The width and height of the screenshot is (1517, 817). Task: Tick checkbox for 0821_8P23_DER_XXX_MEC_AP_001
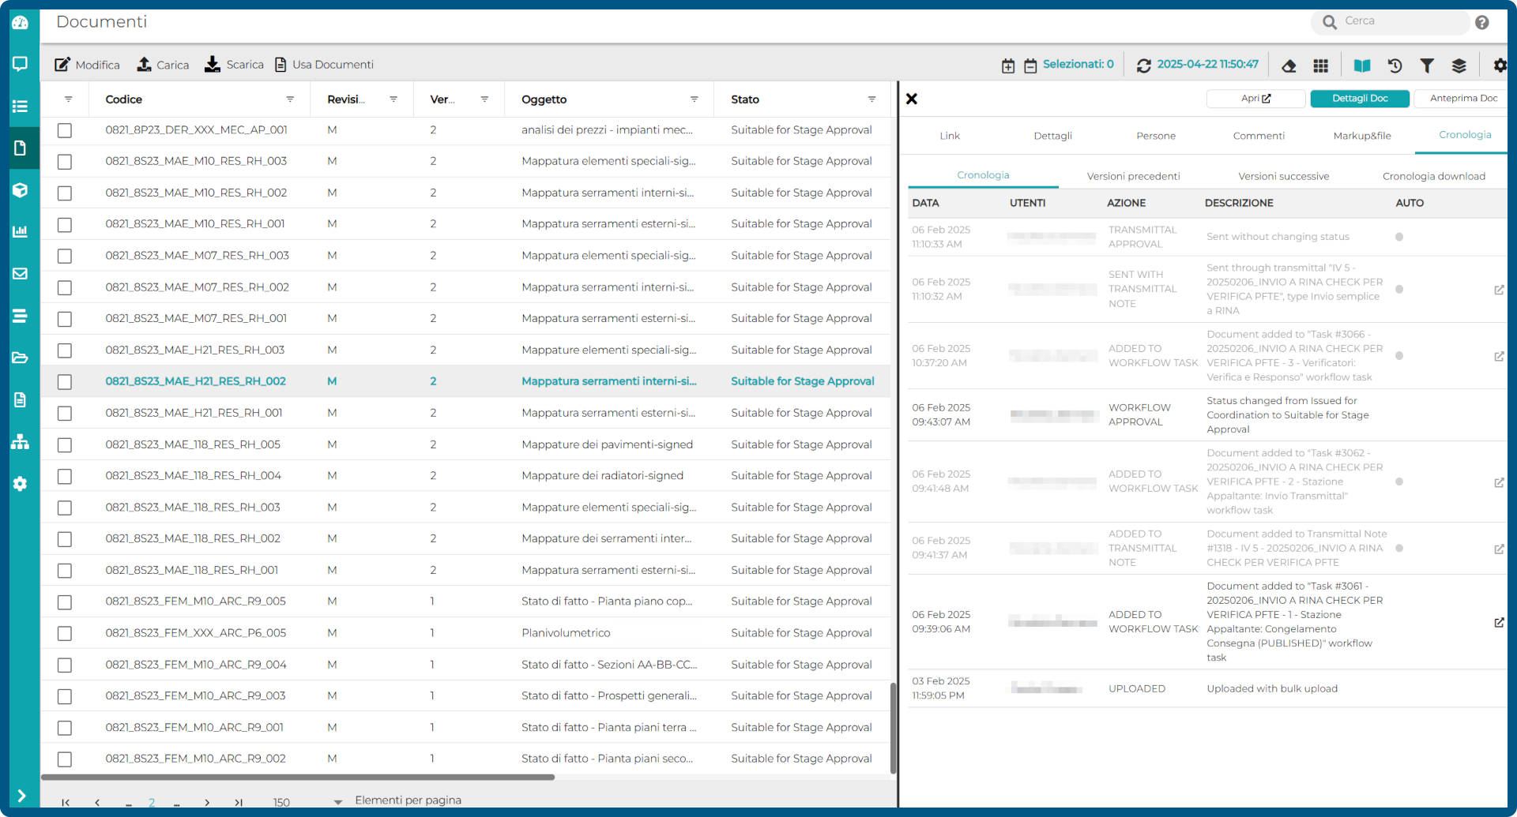(x=65, y=130)
